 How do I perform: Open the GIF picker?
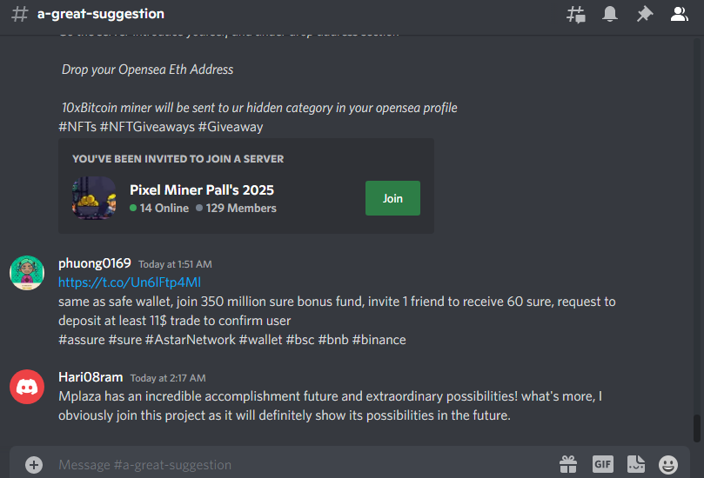(602, 464)
